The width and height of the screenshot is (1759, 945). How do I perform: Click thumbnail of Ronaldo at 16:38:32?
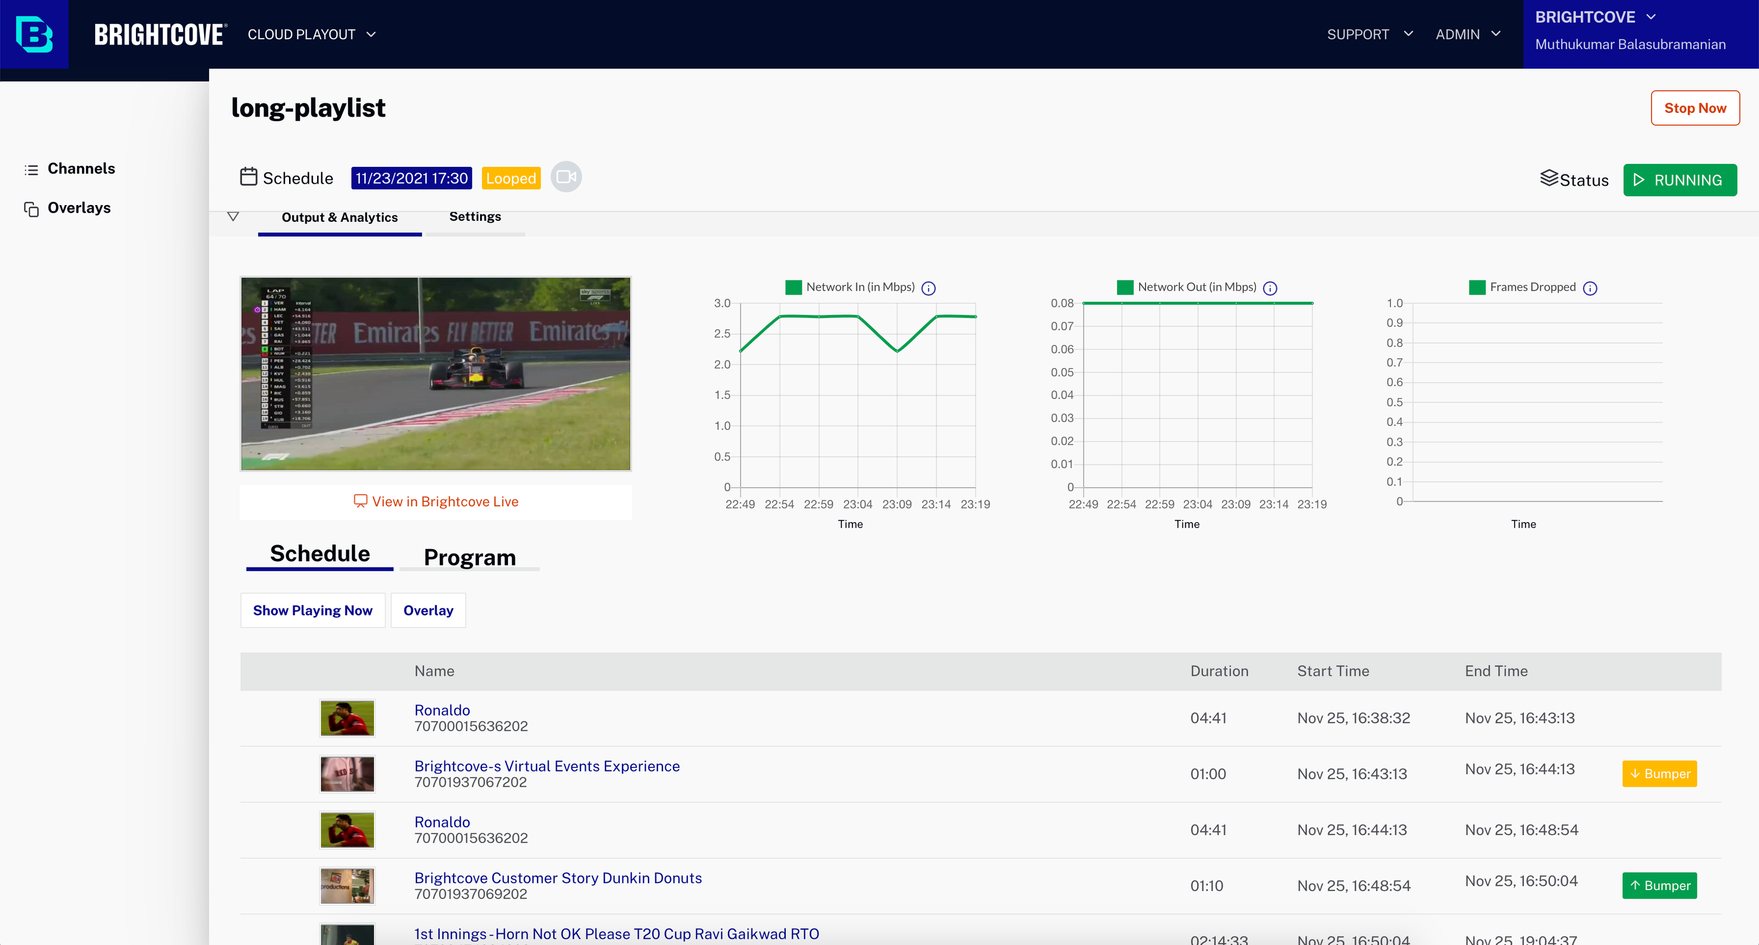pos(347,719)
